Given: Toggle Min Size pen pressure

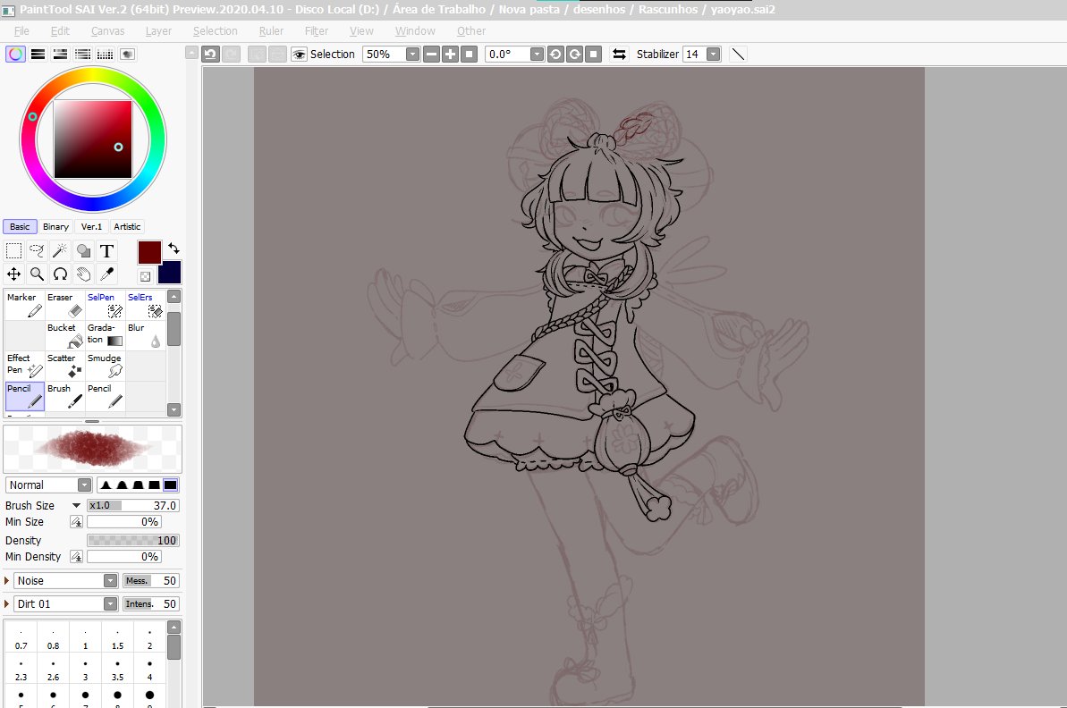Looking at the screenshot, I should (x=76, y=522).
